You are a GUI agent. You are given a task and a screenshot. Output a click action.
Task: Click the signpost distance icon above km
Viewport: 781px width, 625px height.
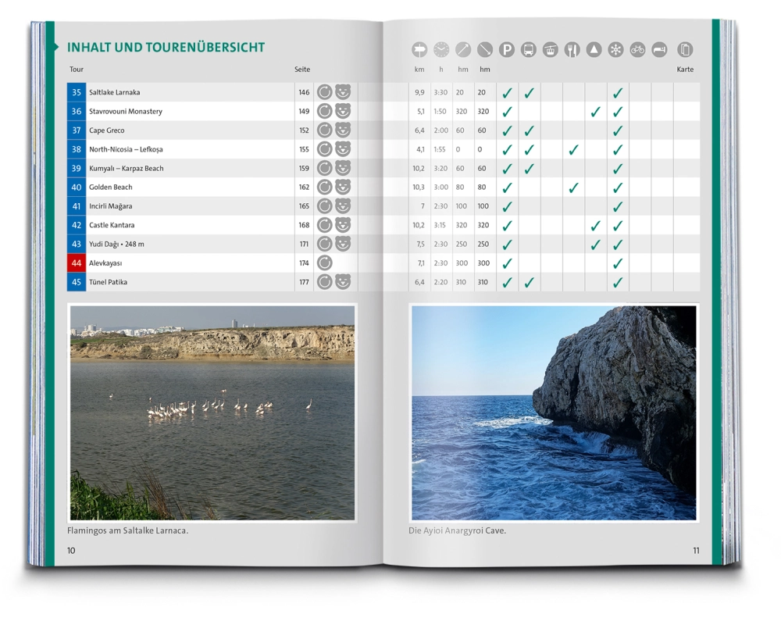pyautogui.click(x=420, y=50)
